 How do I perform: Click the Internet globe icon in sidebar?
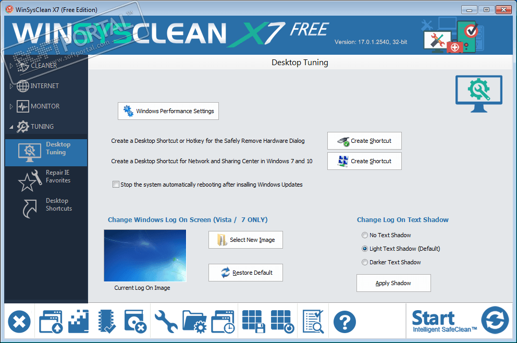coord(23,86)
